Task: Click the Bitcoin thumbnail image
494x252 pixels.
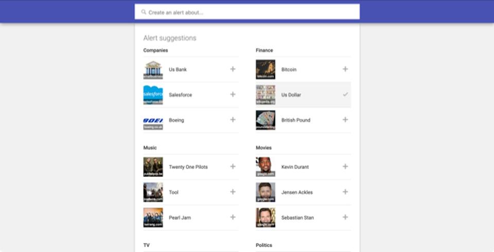Action: [266, 70]
